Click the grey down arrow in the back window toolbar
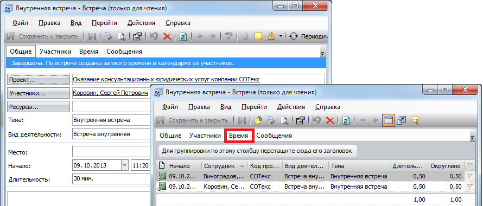 213,36
